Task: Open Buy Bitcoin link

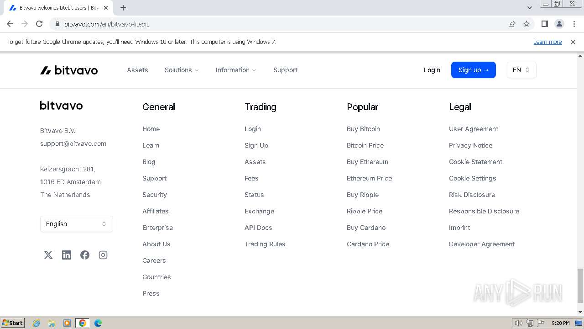Action: (363, 129)
